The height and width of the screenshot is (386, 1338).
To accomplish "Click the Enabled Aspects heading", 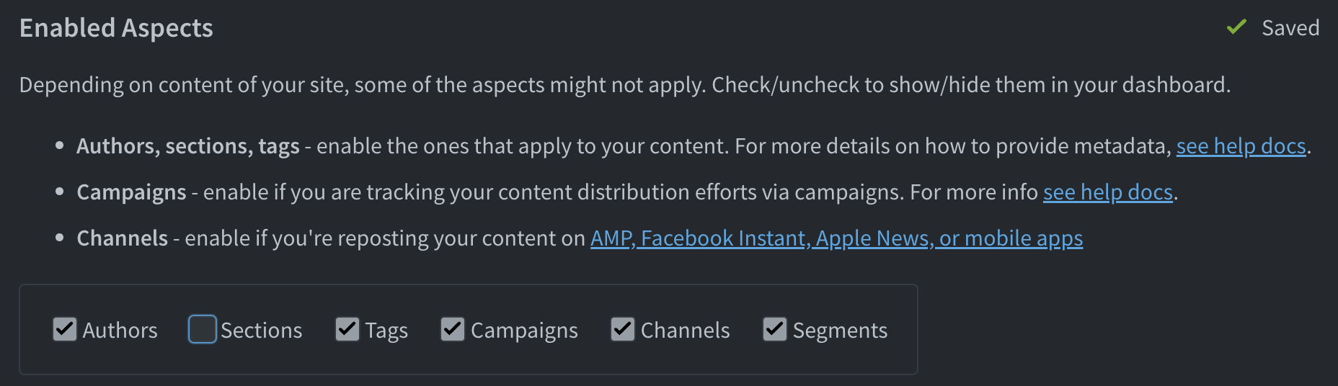I will 116,28.
